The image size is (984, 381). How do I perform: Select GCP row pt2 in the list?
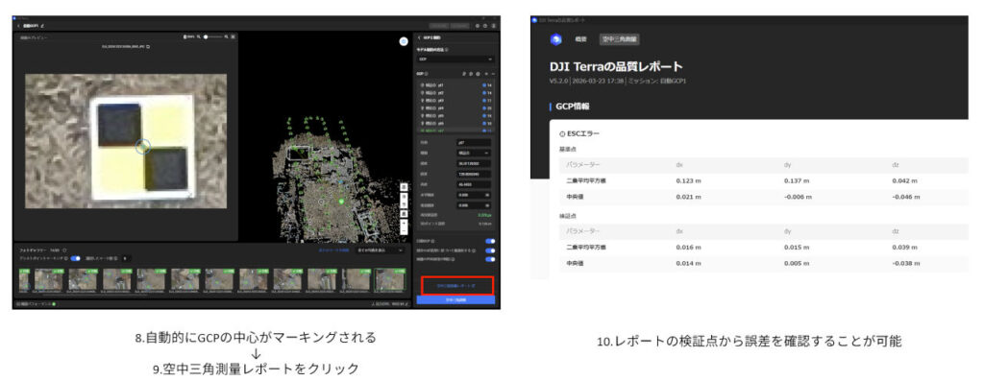coord(456,93)
